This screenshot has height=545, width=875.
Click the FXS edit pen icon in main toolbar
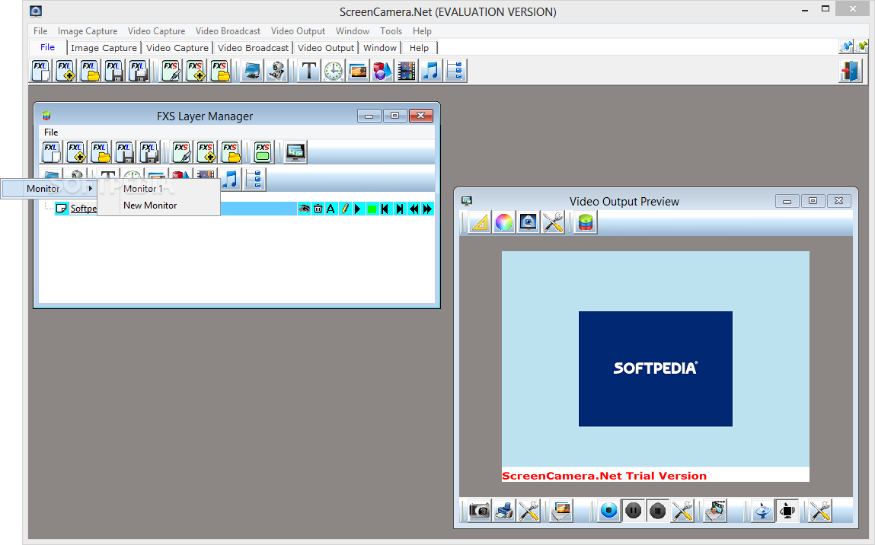(171, 72)
